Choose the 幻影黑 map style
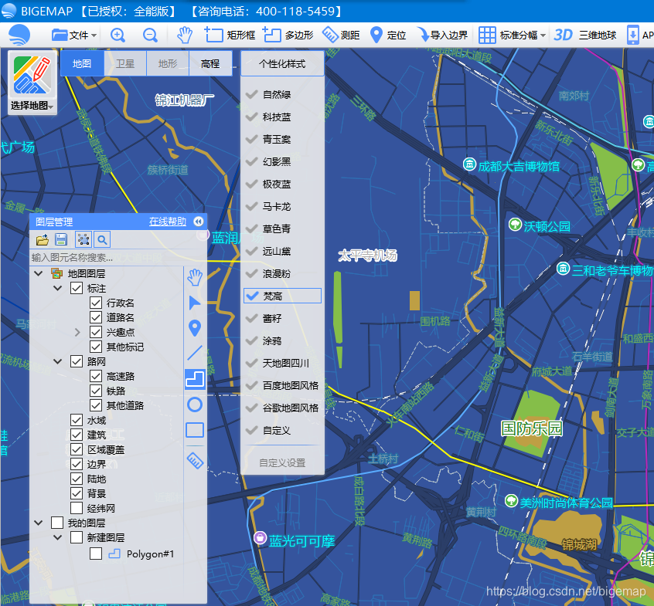654x606 pixels. point(282,161)
